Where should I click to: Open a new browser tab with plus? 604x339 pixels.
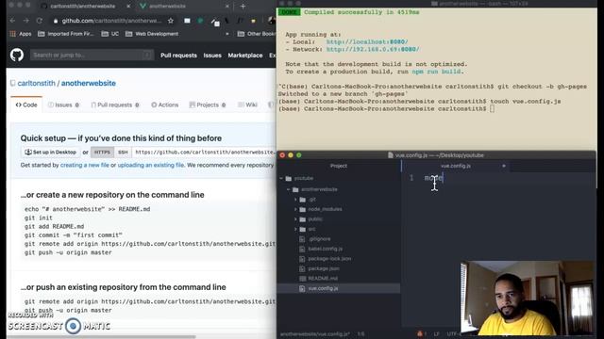[x=243, y=7]
